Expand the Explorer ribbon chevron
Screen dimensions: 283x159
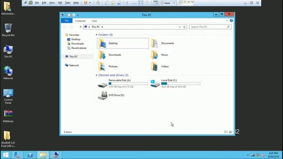point(227,21)
